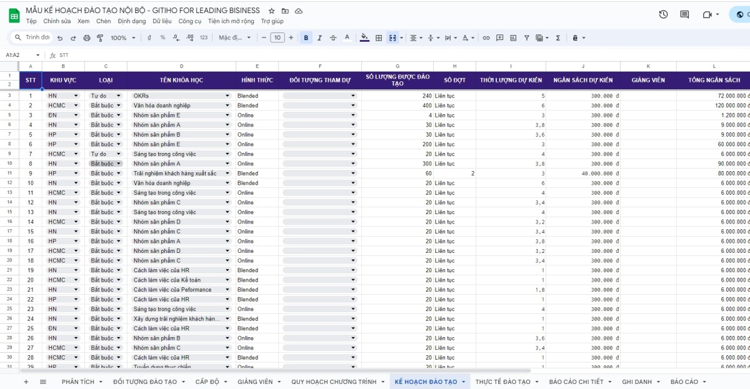Increase decimal places button
The height and width of the screenshot is (389, 750).
pyautogui.click(x=190, y=38)
